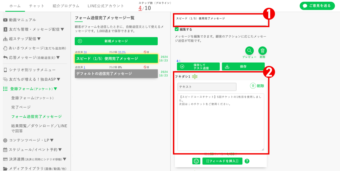Screen dimensions: 340x171
Task: Expand 友だちが増える！独自ASP menu
Action: point(35,79)
